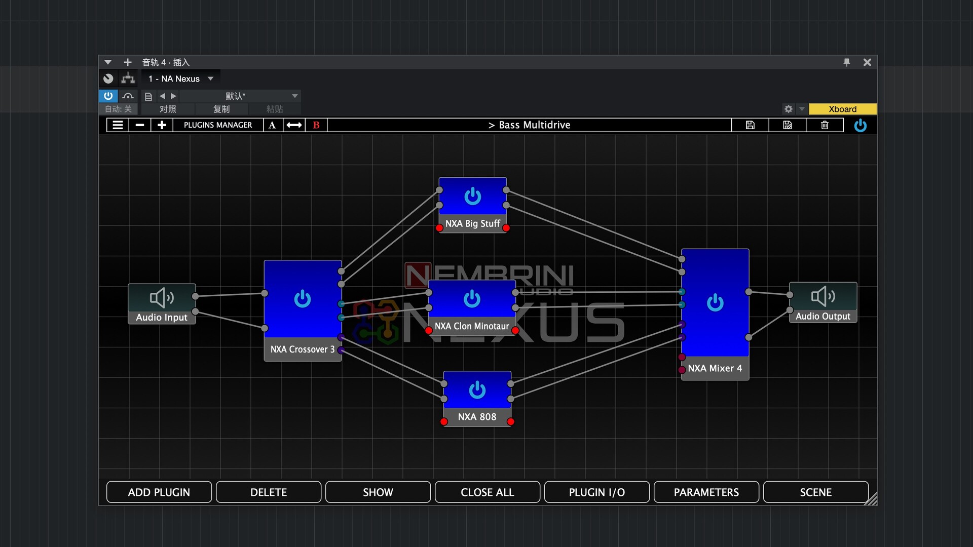The height and width of the screenshot is (547, 973).
Task: Expand the arrow beside the gear icon
Action: click(802, 109)
